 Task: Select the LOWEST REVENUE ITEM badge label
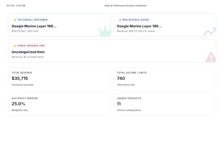click(x=31, y=46)
